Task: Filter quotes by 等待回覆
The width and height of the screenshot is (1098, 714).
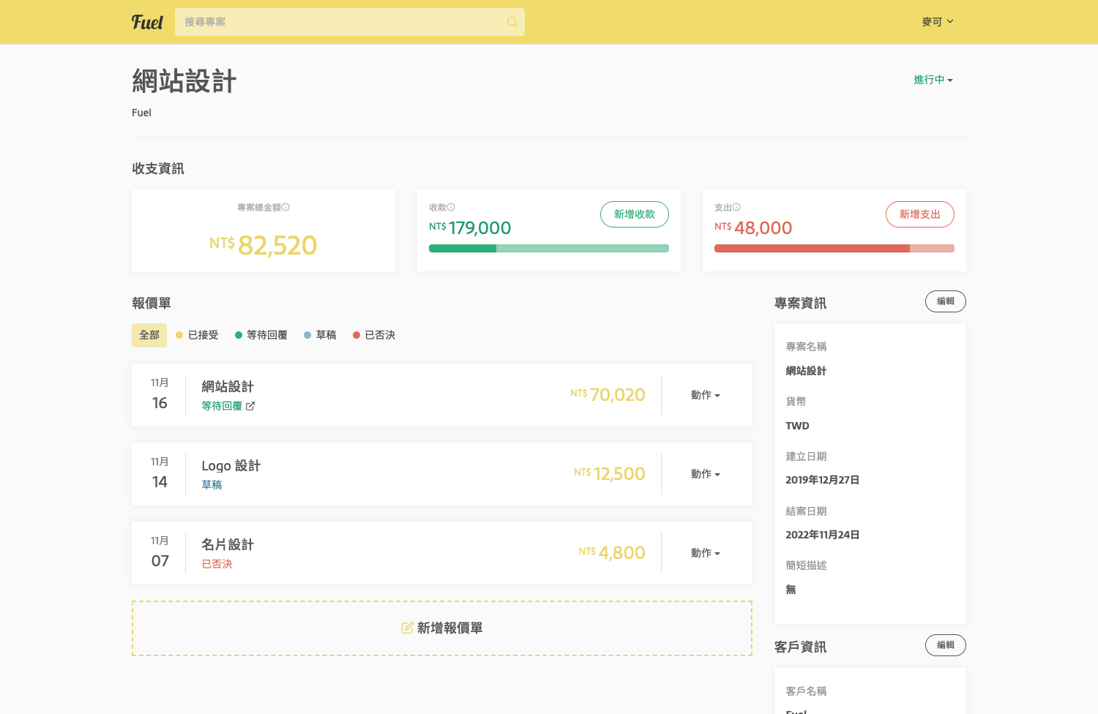Action: 261,335
